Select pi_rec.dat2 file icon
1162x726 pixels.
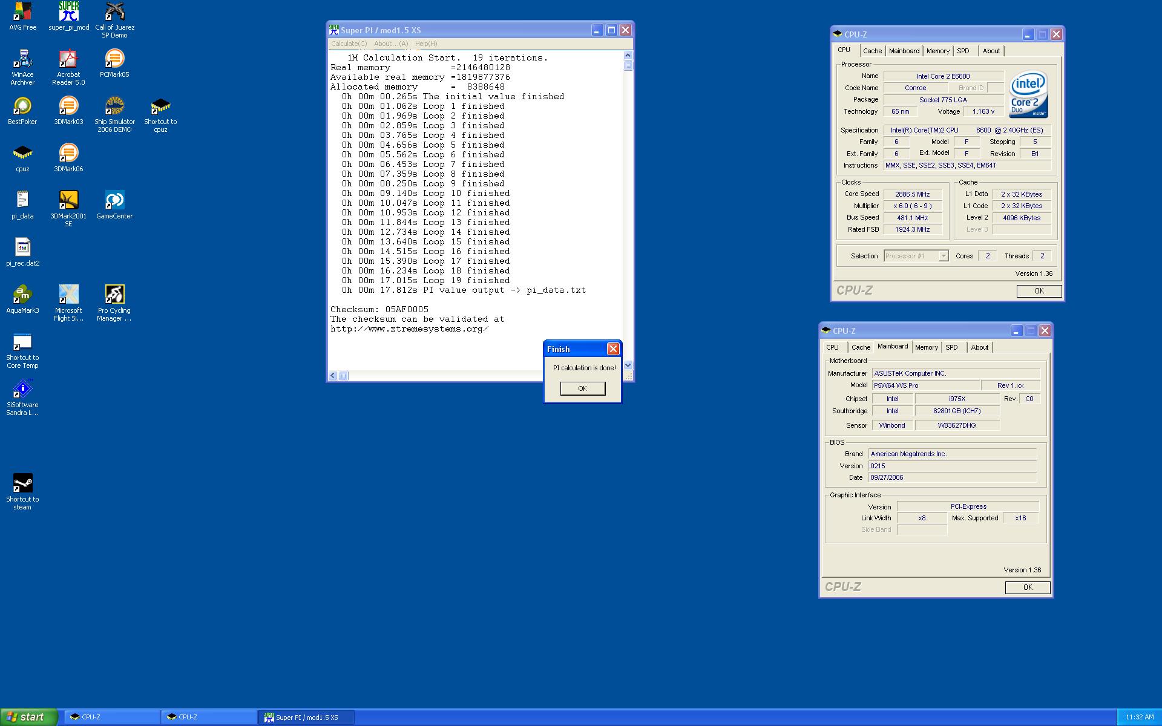[22, 252]
